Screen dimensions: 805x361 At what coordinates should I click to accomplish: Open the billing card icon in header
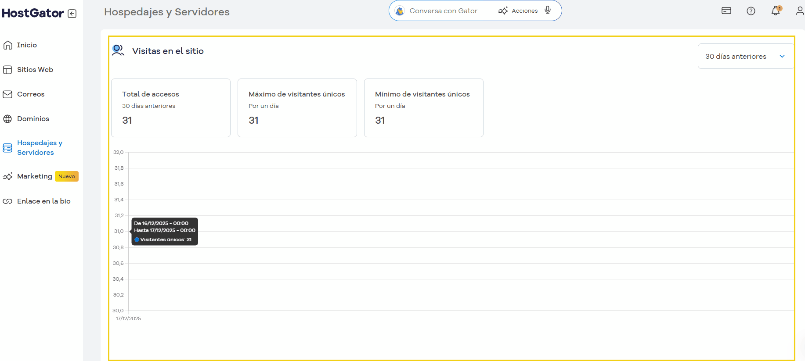tap(726, 11)
